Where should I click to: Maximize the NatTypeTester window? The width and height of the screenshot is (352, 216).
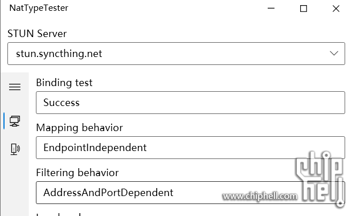point(304,9)
